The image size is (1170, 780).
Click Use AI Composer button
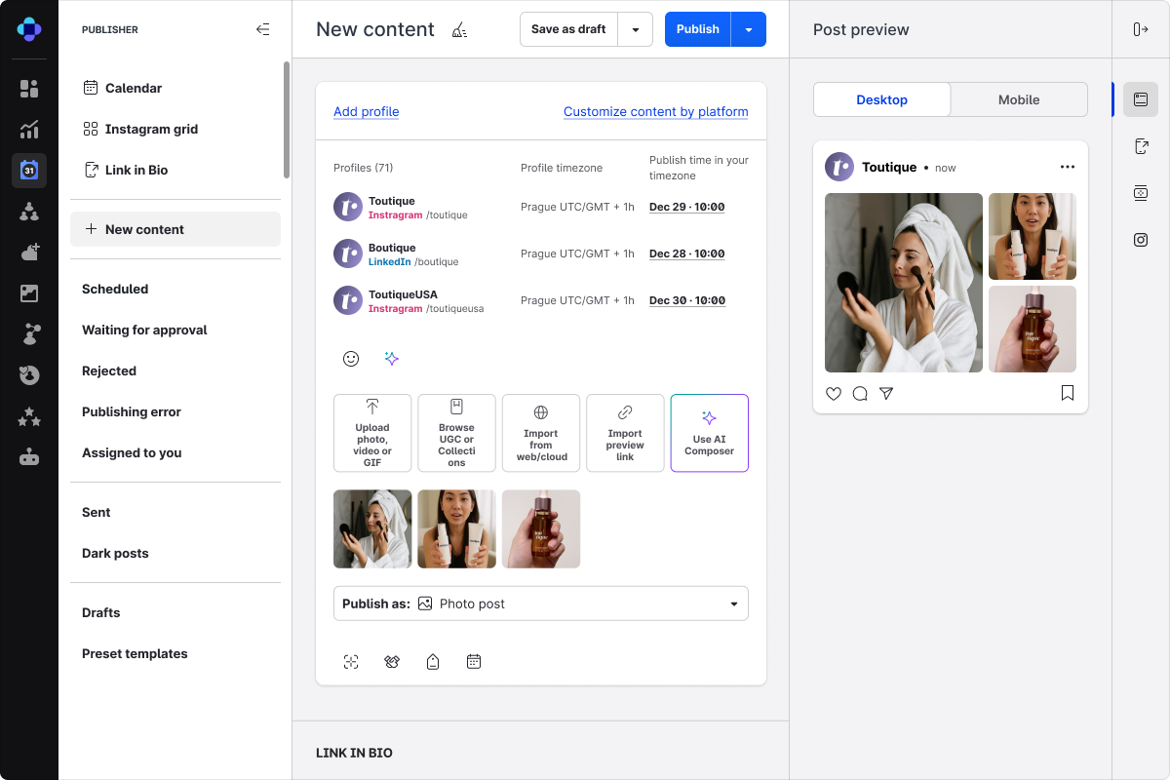[709, 433]
